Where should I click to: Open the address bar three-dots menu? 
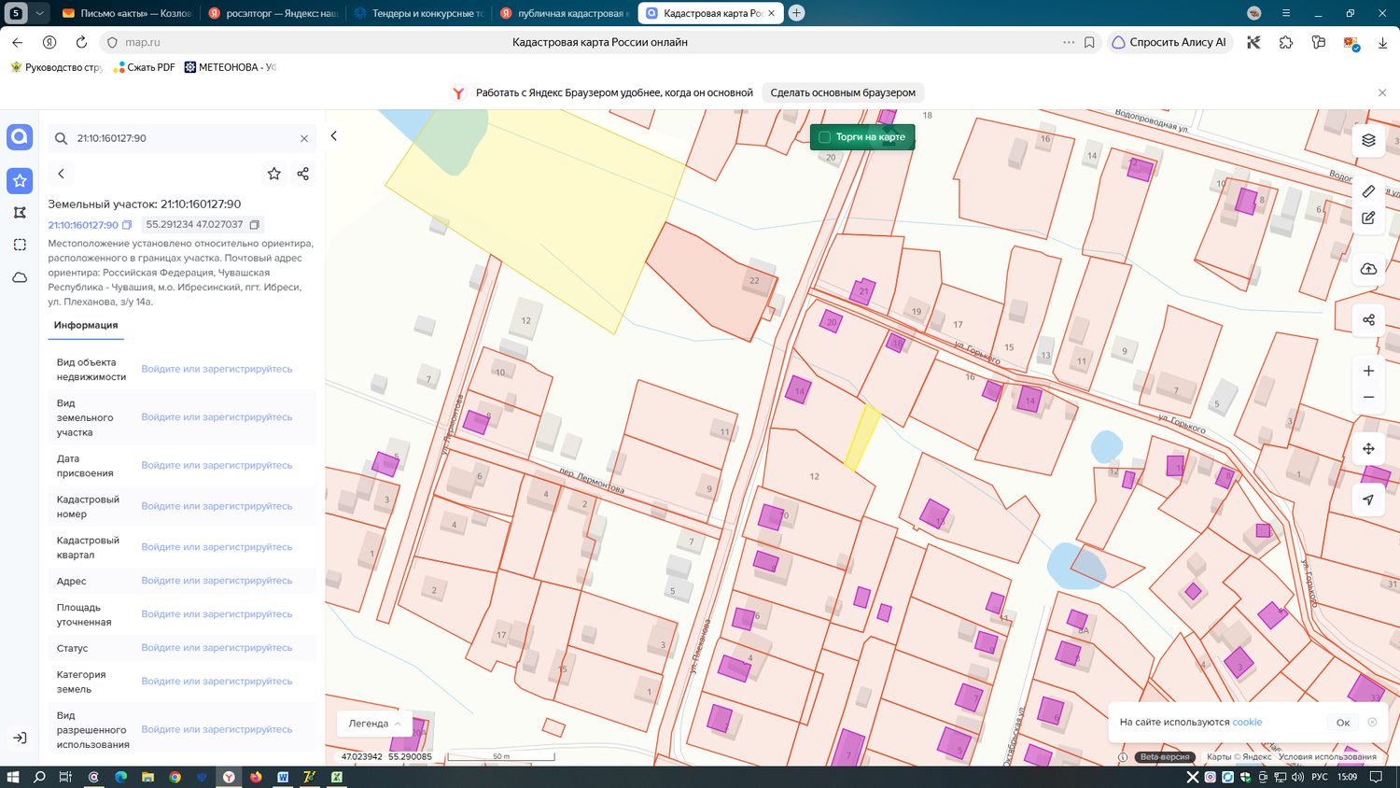pos(1069,42)
